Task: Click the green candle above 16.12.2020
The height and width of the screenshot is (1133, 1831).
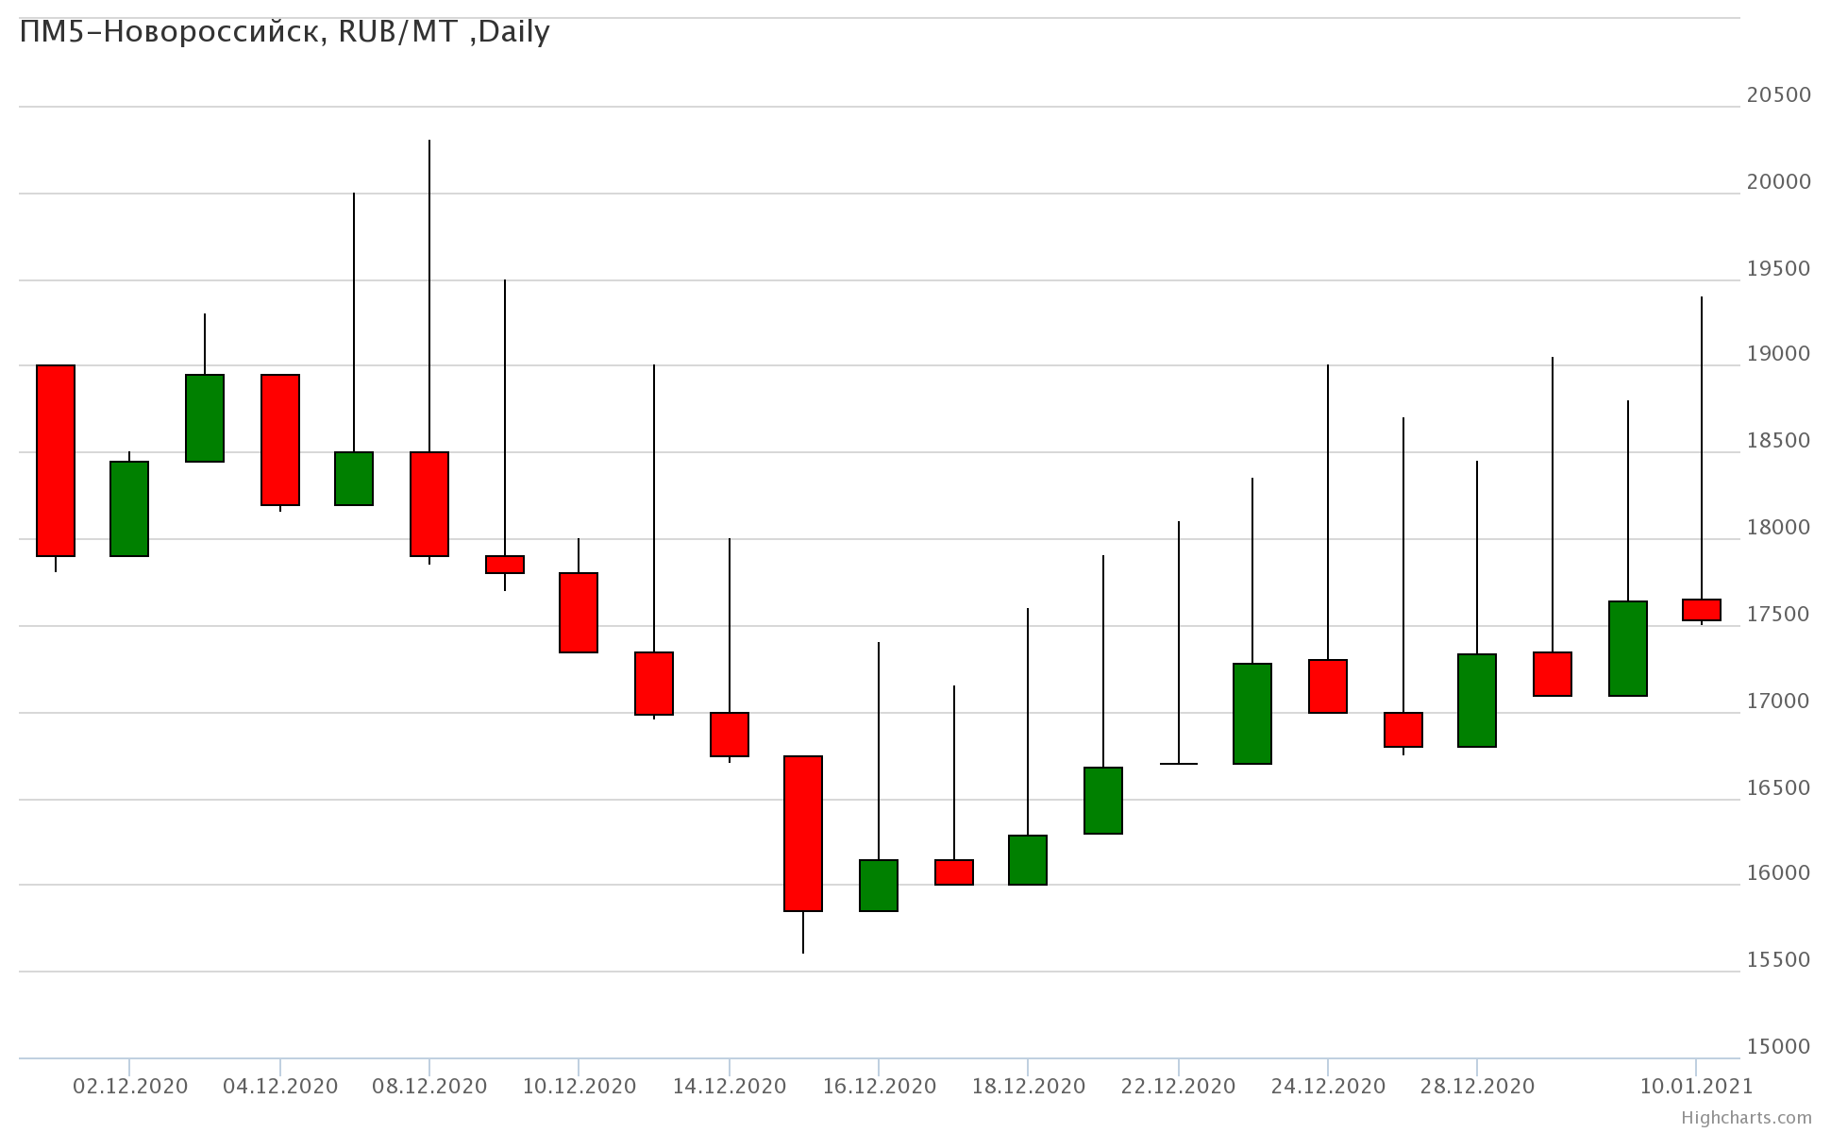Action: point(879,886)
